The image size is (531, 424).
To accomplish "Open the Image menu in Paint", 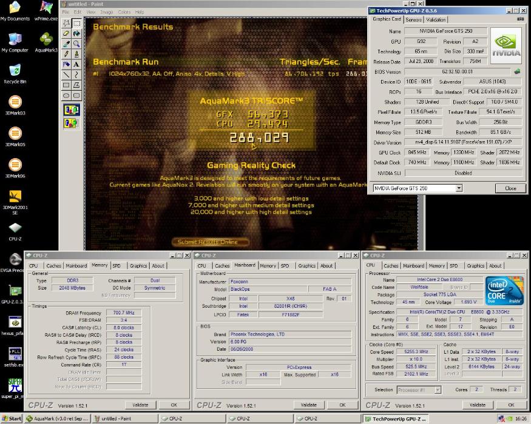I will tap(106, 12).
